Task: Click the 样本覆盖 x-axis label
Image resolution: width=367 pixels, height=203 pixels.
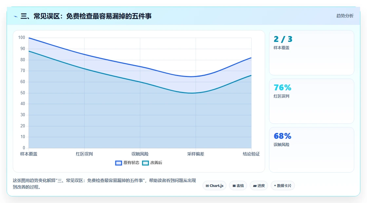Action: click(x=29, y=154)
